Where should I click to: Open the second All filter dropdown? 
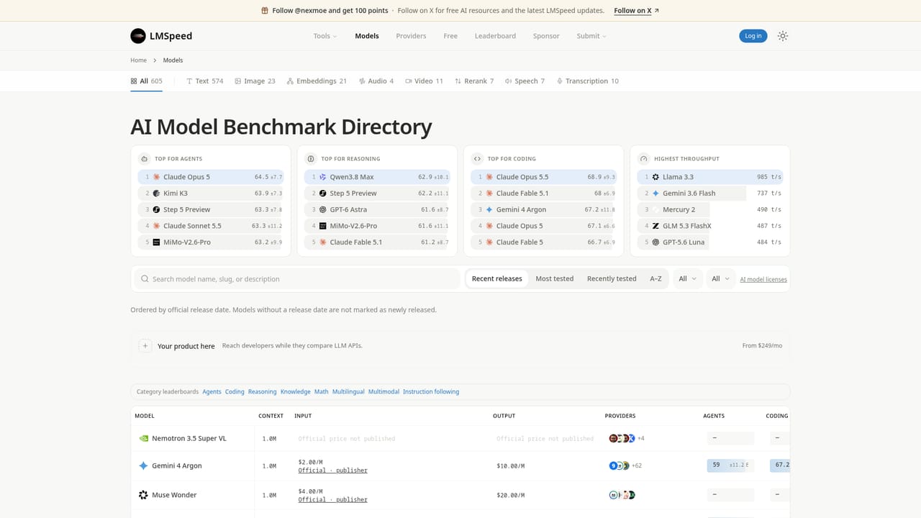pyautogui.click(x=721, y=278)
